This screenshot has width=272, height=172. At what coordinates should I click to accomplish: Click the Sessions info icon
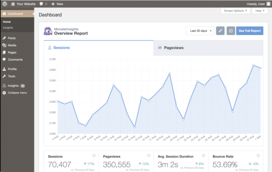(94, 156)
